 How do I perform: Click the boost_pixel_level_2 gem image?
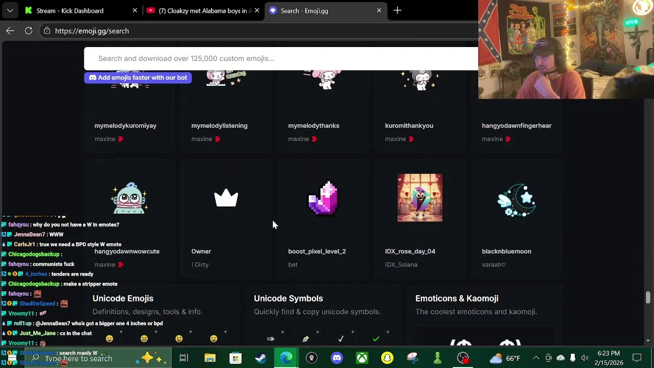click(x=323, y=198)
